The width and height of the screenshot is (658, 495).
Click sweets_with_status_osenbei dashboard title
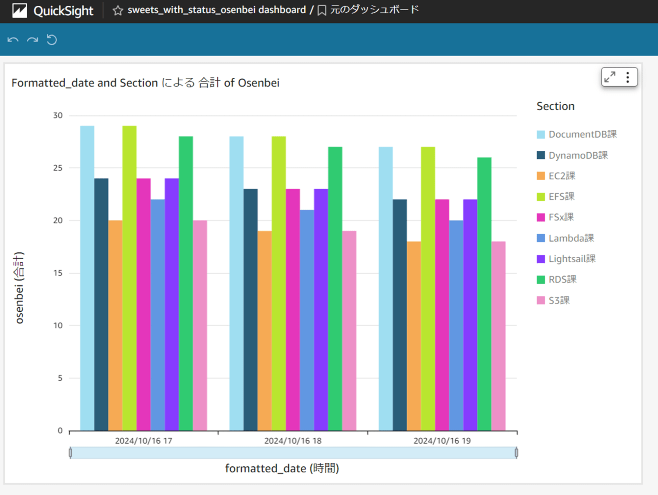[x=216, y=10]
